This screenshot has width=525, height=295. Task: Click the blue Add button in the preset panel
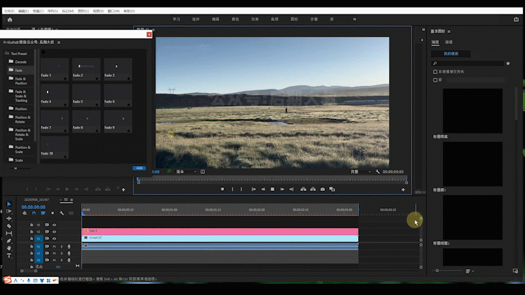[139, 168]
